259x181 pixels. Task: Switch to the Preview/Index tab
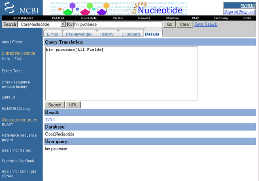(79, 34)
